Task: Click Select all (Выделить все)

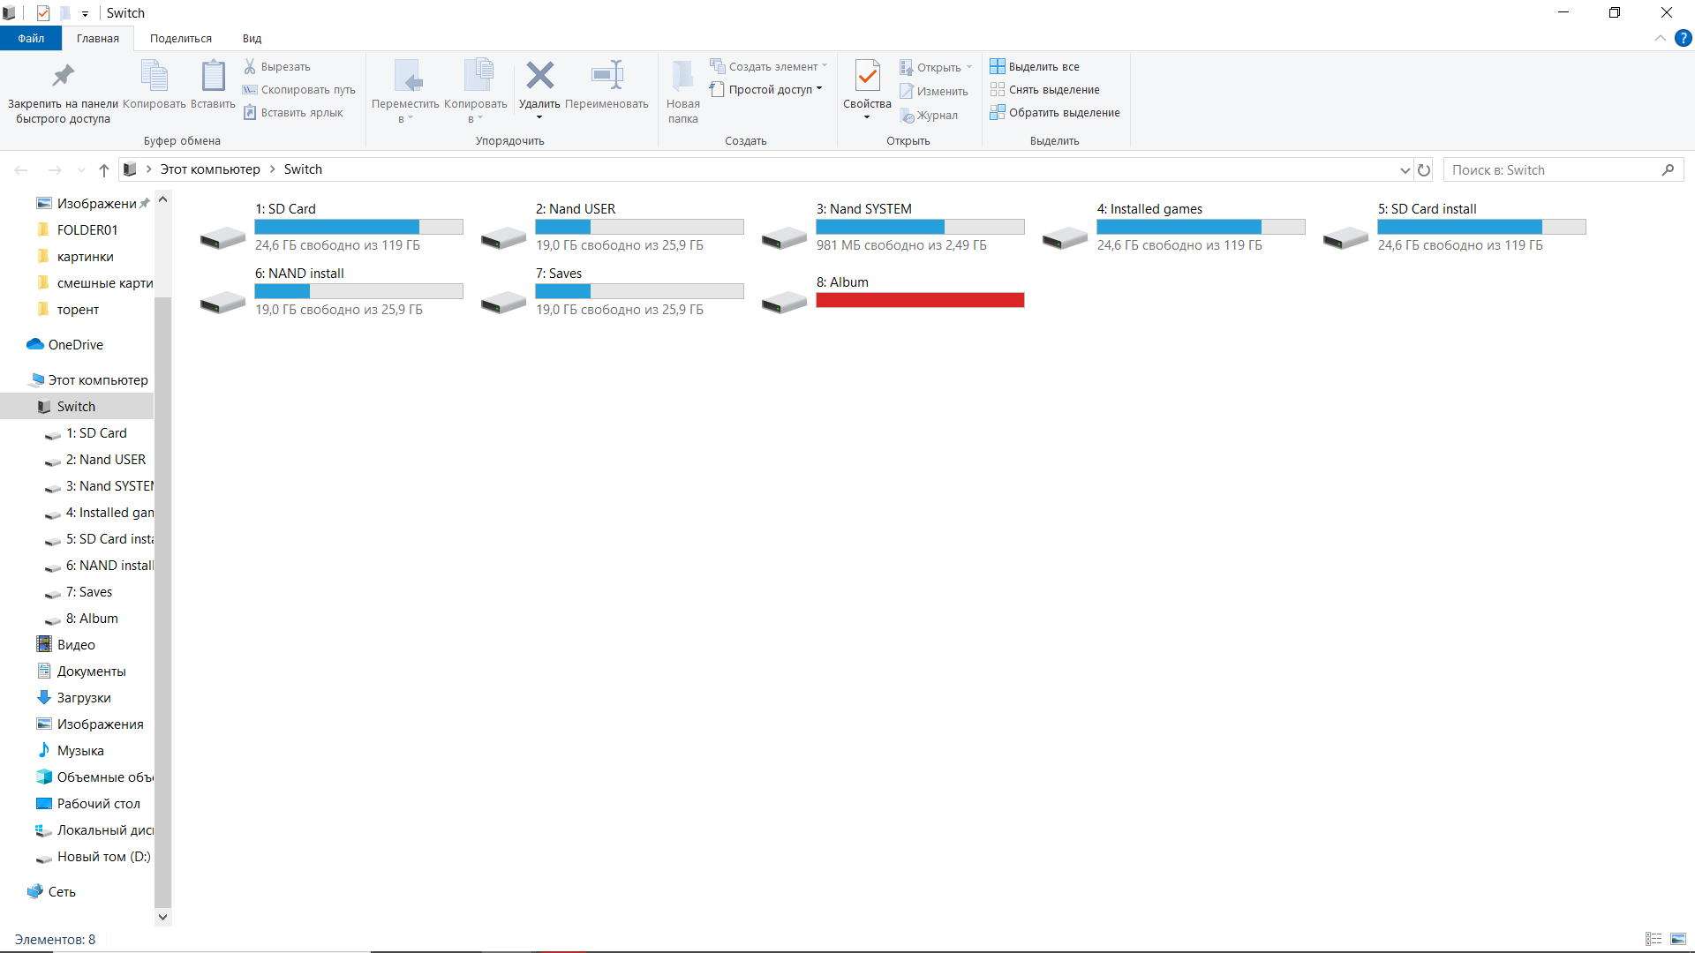Action: pos(1035,66)
